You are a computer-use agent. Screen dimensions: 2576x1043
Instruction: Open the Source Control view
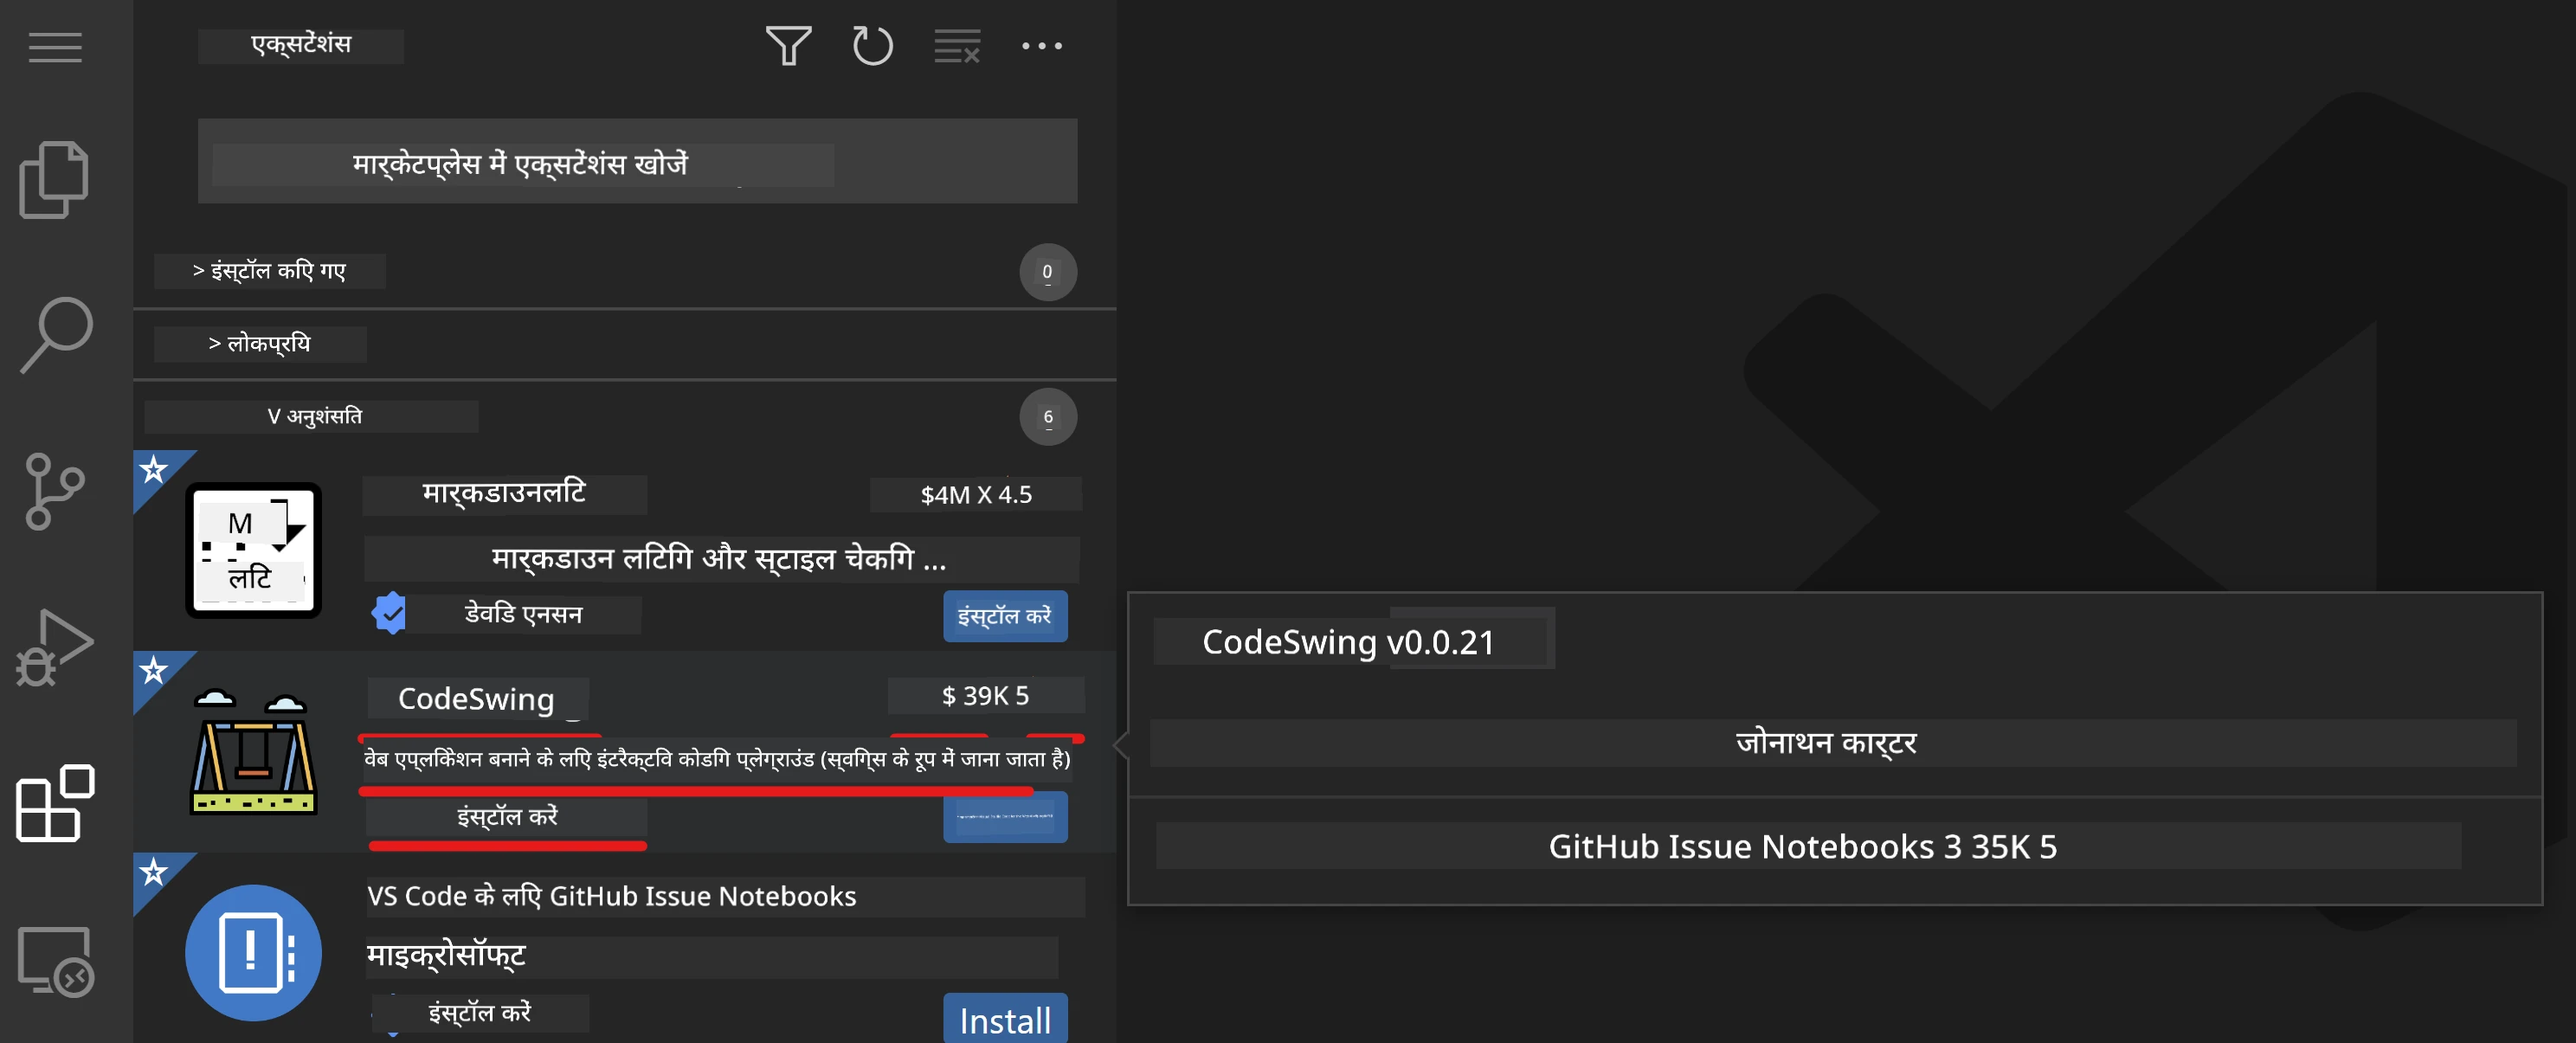(54, 491)
